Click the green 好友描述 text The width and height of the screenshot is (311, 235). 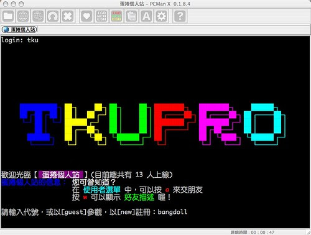[139, 197]
